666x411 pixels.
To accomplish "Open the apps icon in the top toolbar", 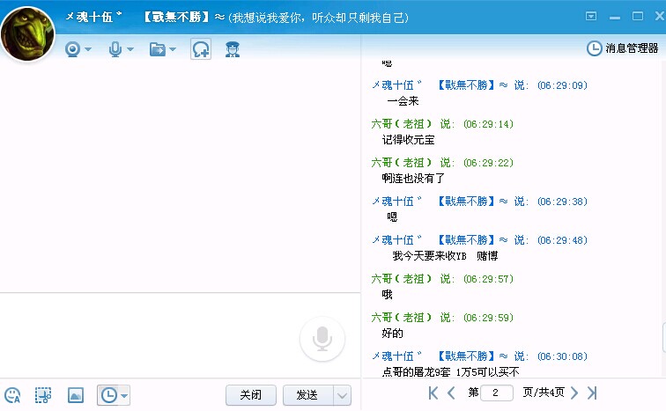I will click(233, 49).
